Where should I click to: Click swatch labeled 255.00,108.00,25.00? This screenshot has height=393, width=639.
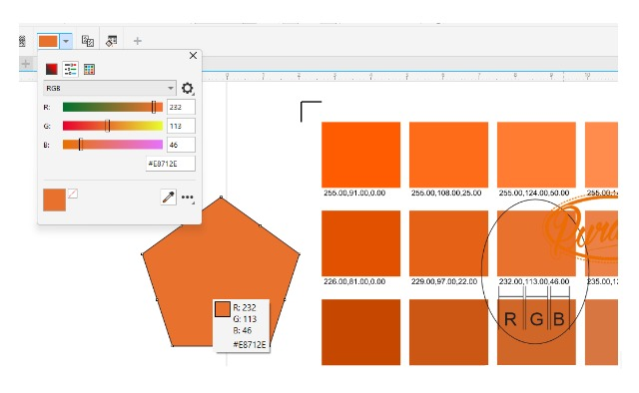(x=448, y=155)
